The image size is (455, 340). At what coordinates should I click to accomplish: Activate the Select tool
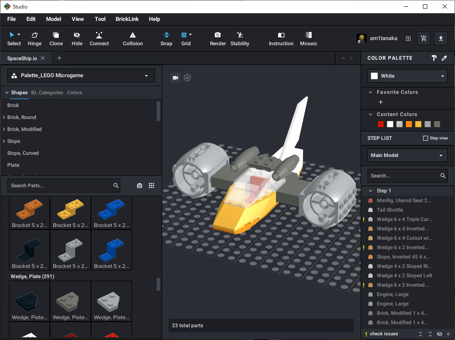14,38
